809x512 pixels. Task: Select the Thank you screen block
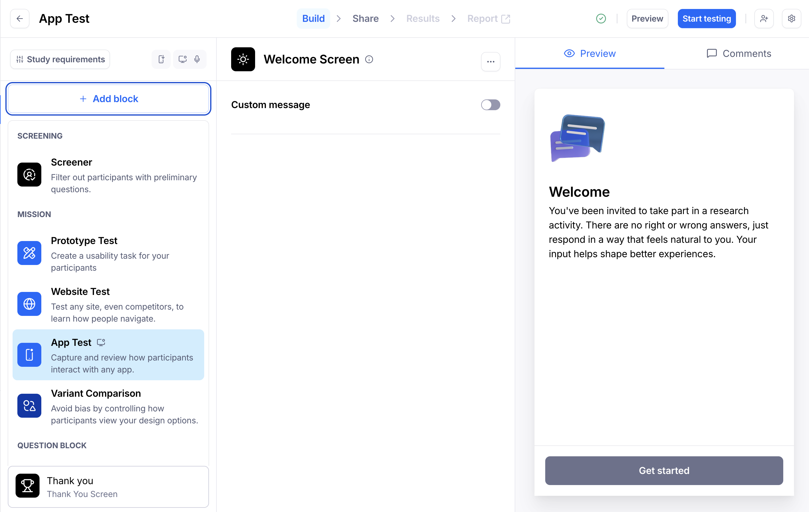108,487
